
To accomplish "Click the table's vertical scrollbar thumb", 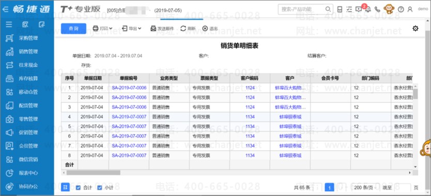I will coord(415,94).
